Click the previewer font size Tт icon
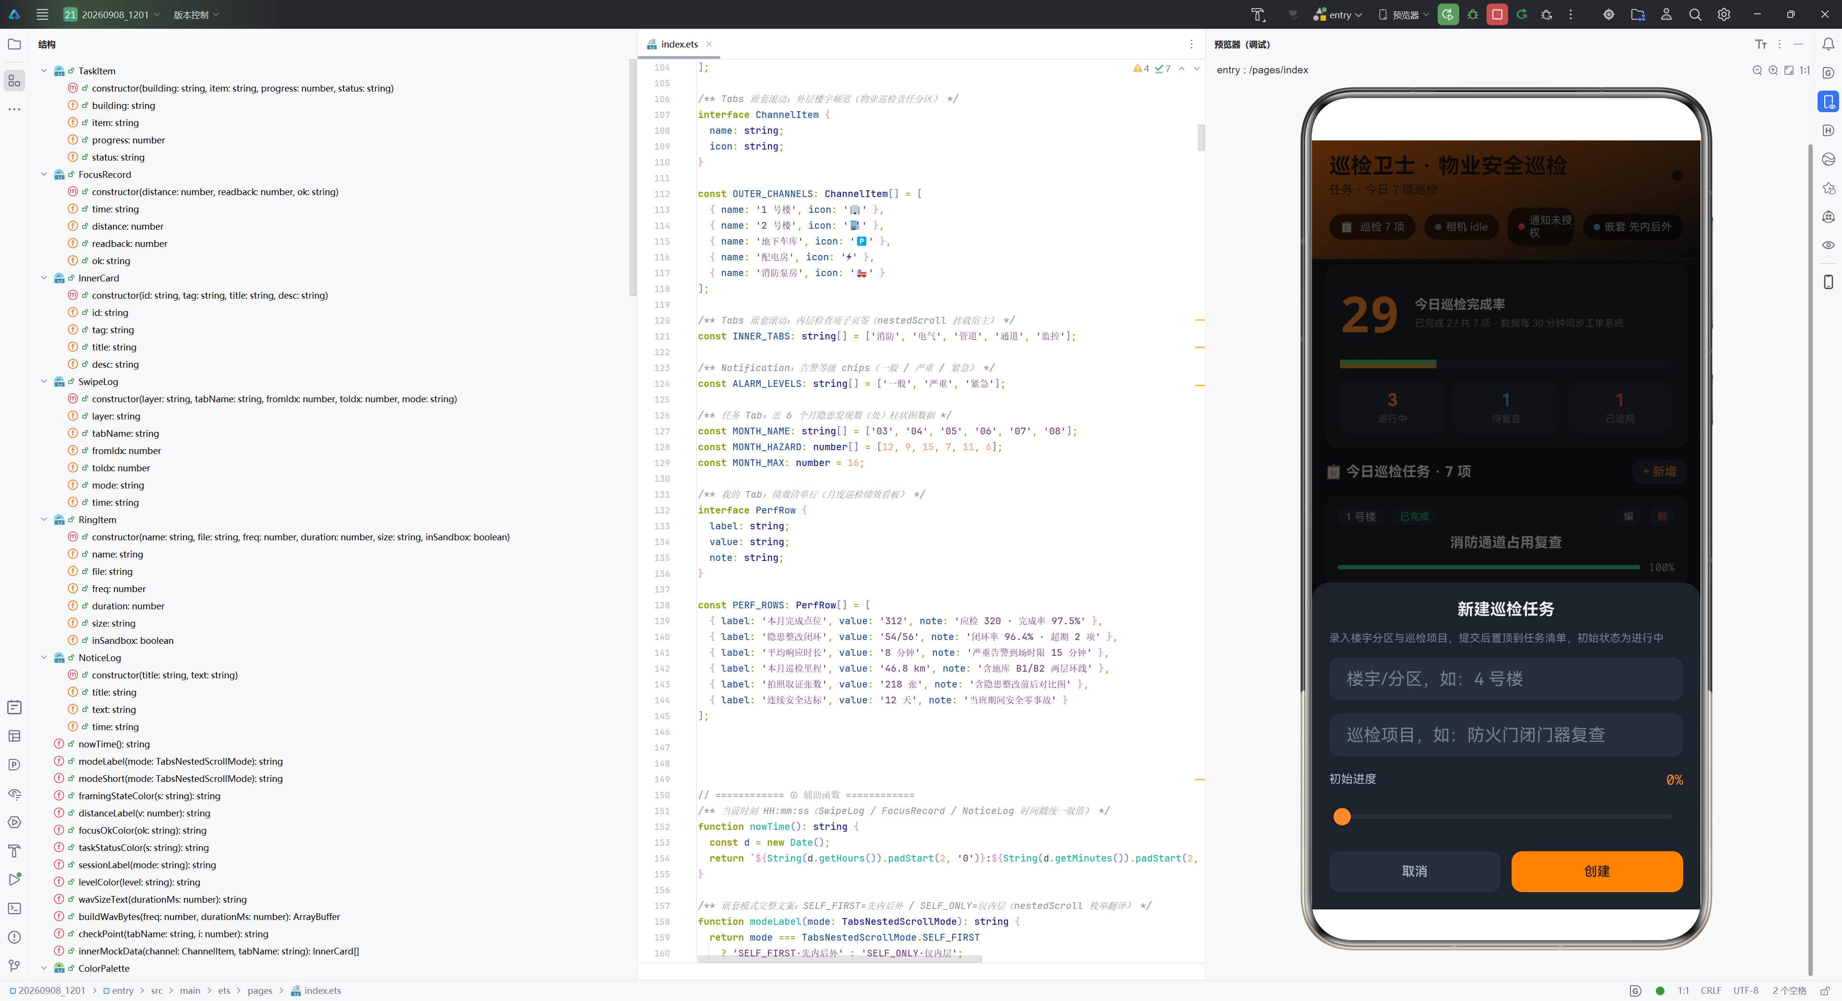This screenshot has height=1001, width=1842. point(1760,44)
